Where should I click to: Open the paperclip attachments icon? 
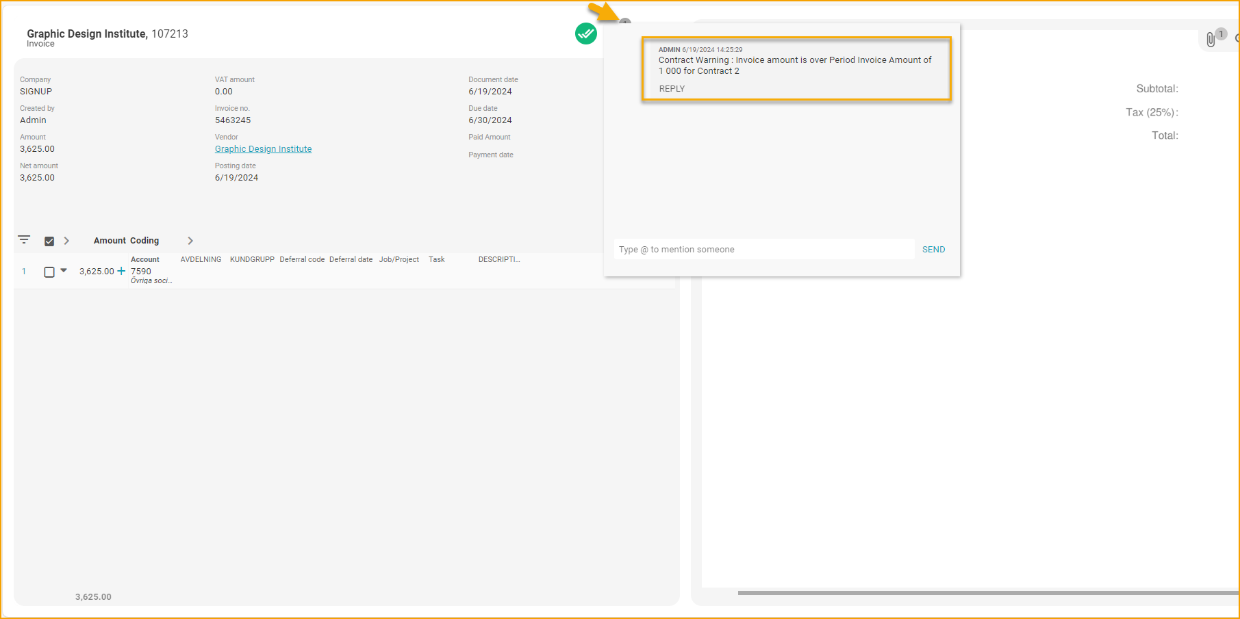click(1211, 40)
